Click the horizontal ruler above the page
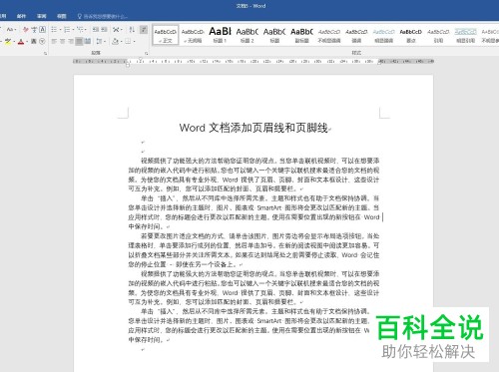Image resolution: width=499 pixels, height=372 pixels. (x=253, y=62)
